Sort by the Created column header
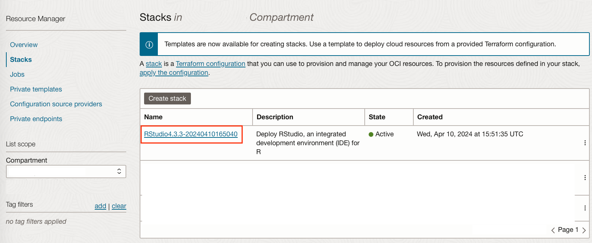 click(x=430, y=117)
